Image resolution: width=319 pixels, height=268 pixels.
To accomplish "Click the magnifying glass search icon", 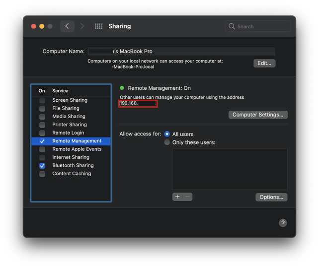I will click(x=232, y=26).
